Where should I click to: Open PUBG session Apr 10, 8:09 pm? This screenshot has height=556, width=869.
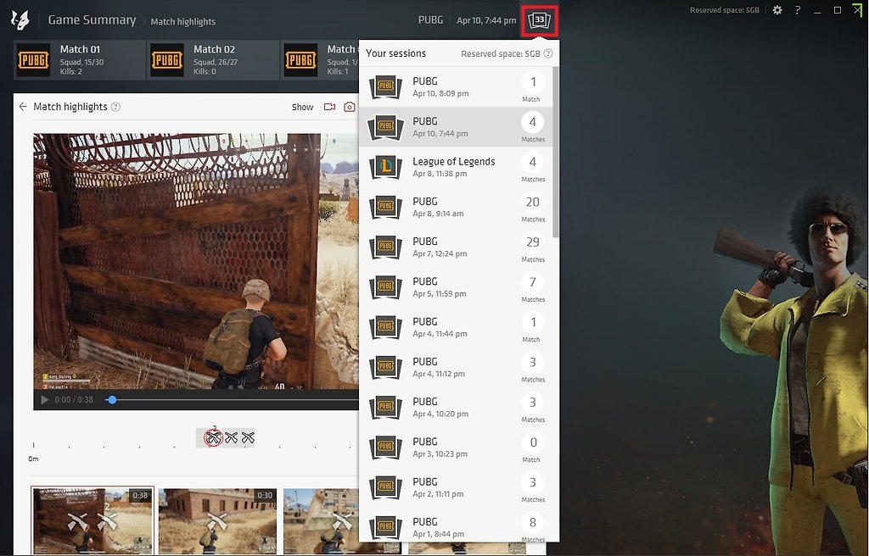[x=456, y=87]
